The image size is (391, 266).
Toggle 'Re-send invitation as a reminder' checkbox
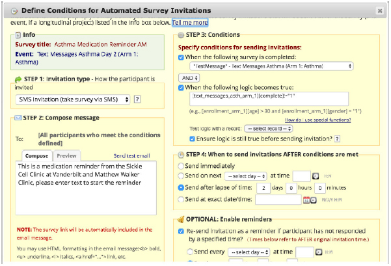pos(181,232)
